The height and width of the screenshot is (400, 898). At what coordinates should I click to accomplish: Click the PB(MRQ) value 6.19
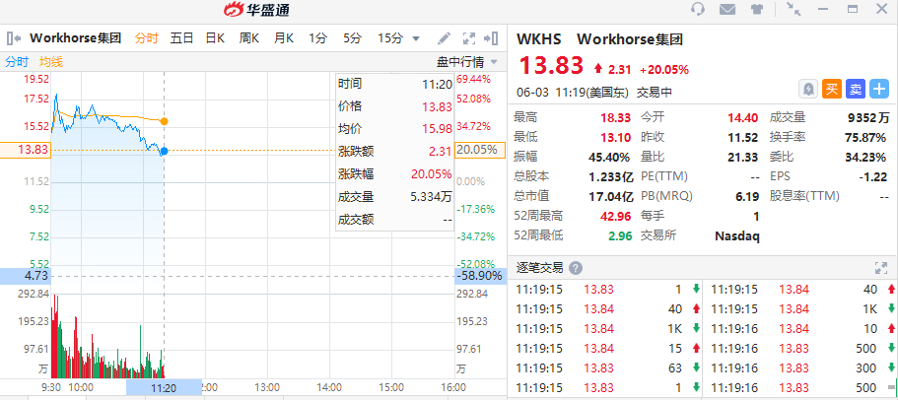coord(747,196)
